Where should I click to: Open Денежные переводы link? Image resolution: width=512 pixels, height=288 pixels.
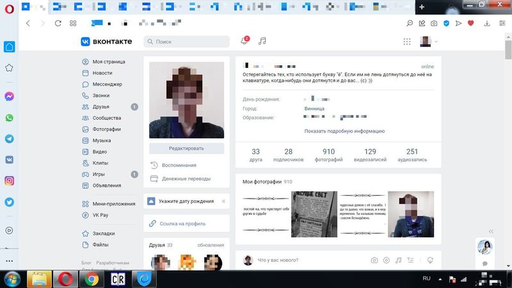coord(186,179)
